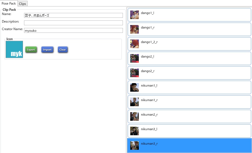Click the highlighted nikuman3_r clip

pyautogui.click(x=189, y=145)
